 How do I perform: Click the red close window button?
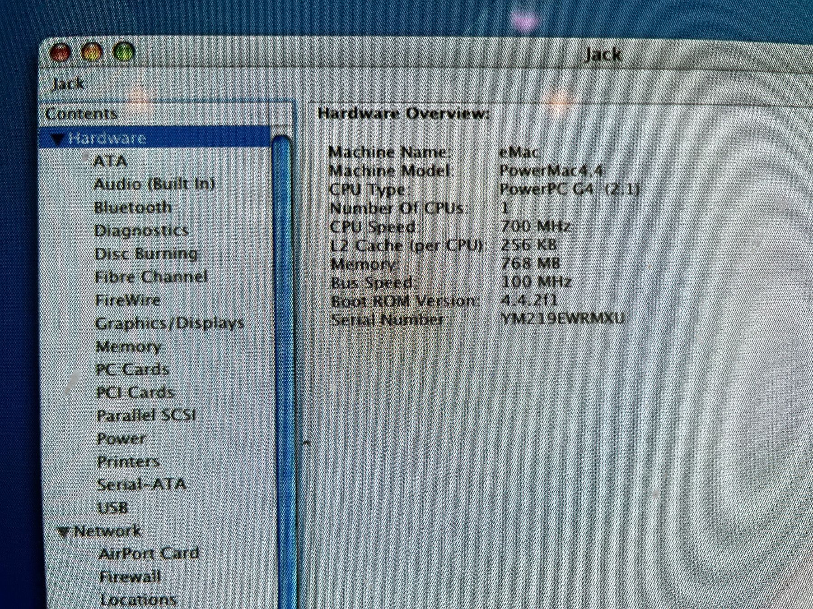tap(61, 53)
